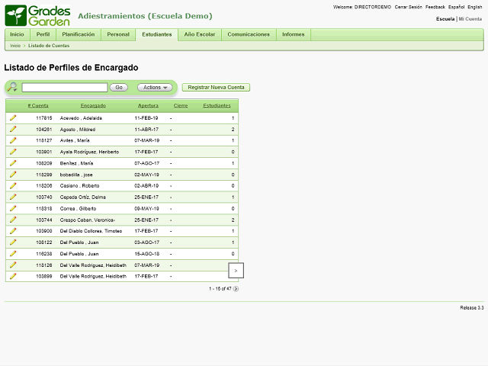Edit account 117815 with pencil icon
Image resolution: width=488 pixels, height=366 pixels.
point(13,118)
